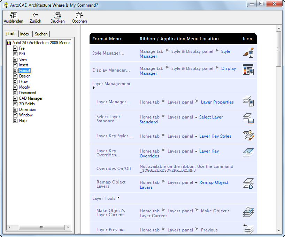Go back with the Zurück arrow
Image resolution: width=285 pixels, height=237 pixels.
(35, 15)
